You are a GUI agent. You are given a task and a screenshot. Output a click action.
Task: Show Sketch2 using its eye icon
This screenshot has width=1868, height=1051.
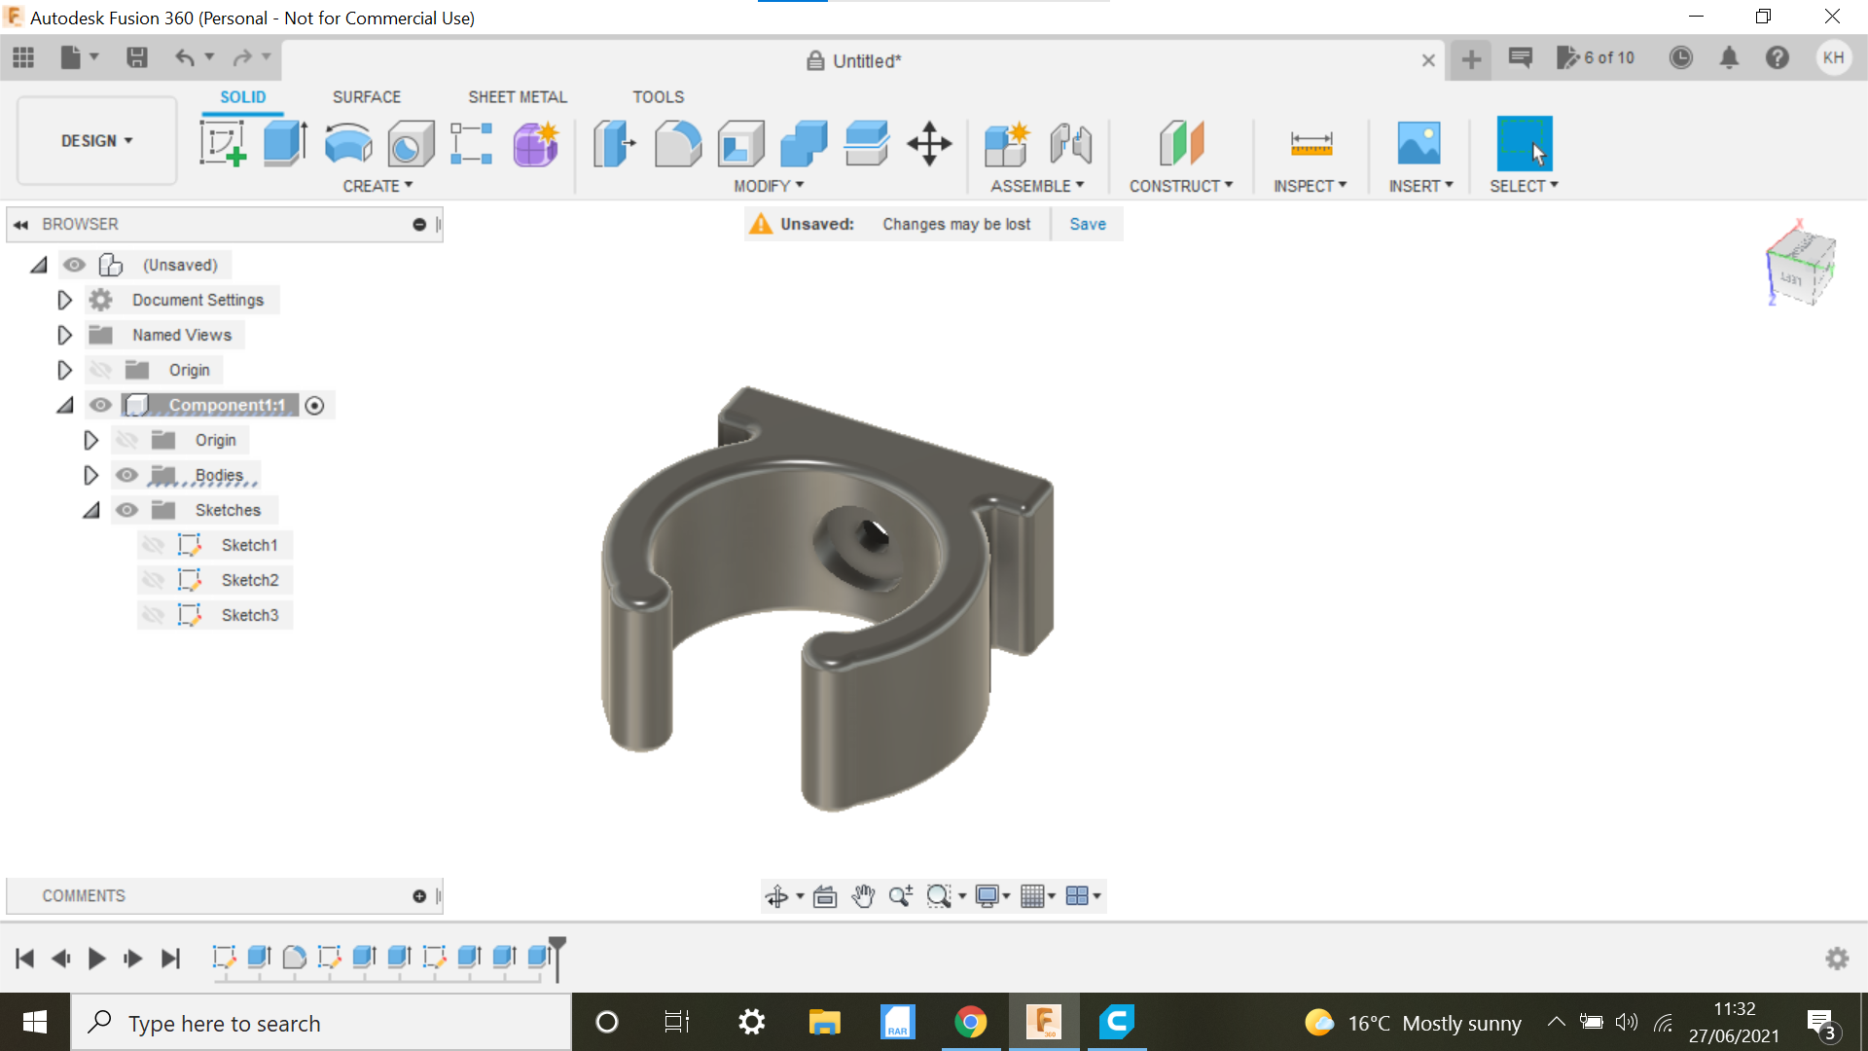point(153,580)
